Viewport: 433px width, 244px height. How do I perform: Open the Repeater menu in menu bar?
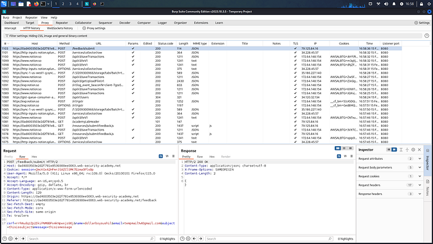[x=31, y=17]
